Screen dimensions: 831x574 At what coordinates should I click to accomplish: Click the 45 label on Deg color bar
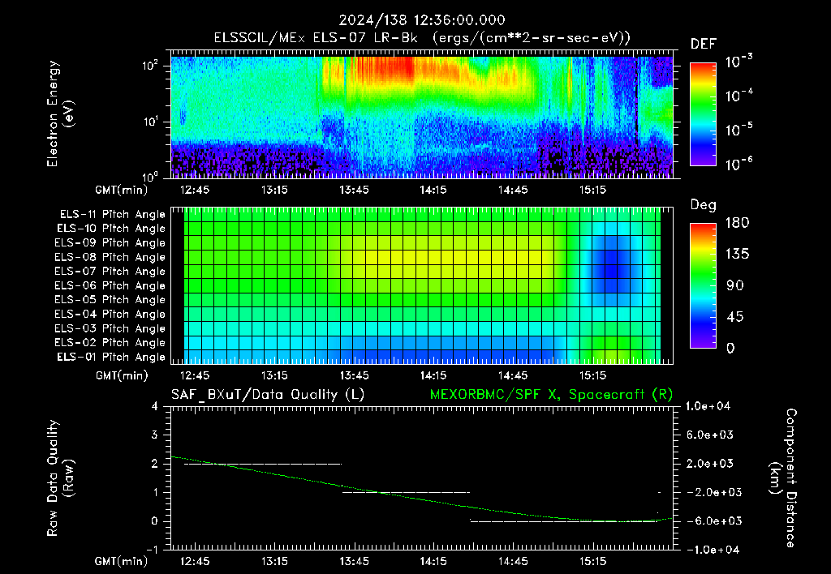pyautogui.click(x=734, y=317)
